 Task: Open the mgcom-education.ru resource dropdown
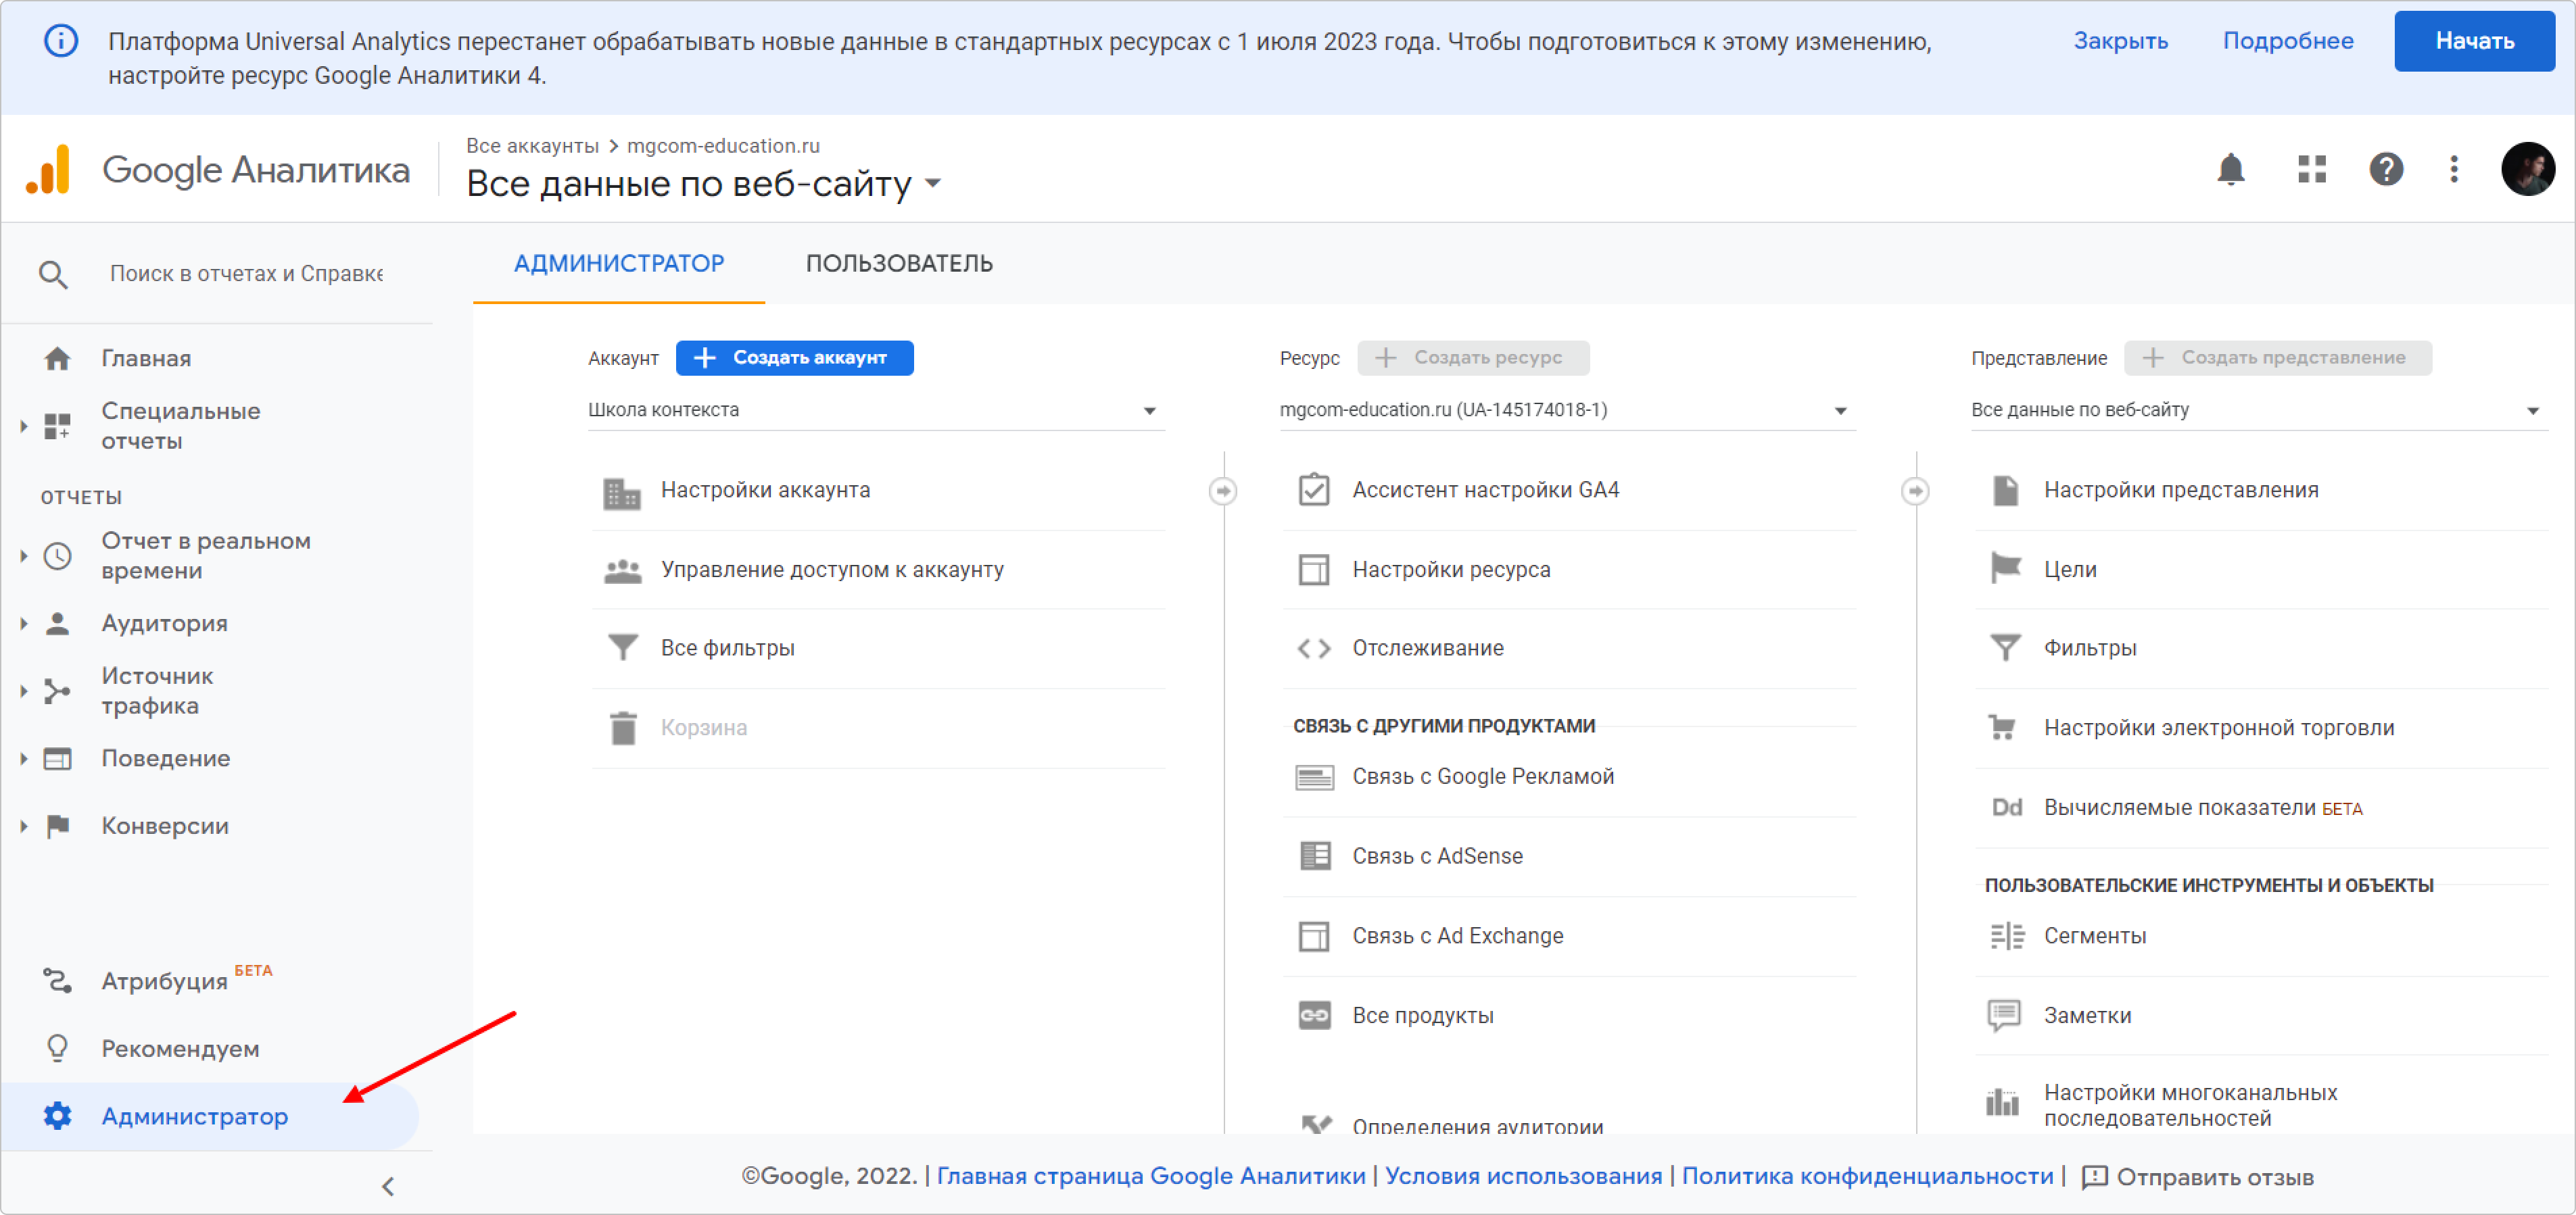click(x=1566, y=411)
